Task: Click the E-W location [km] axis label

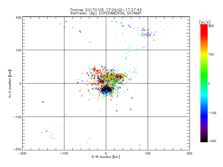Action: [106, 157]
